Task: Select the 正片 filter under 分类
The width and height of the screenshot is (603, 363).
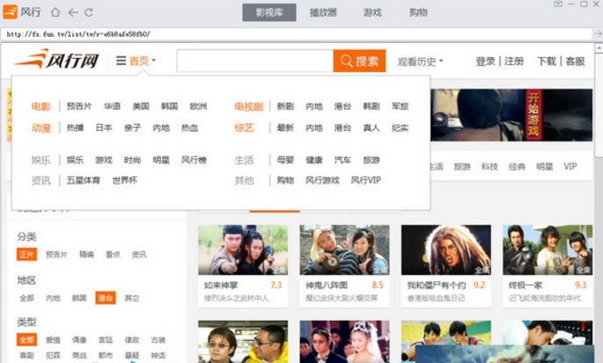Action: click(26, 254)
